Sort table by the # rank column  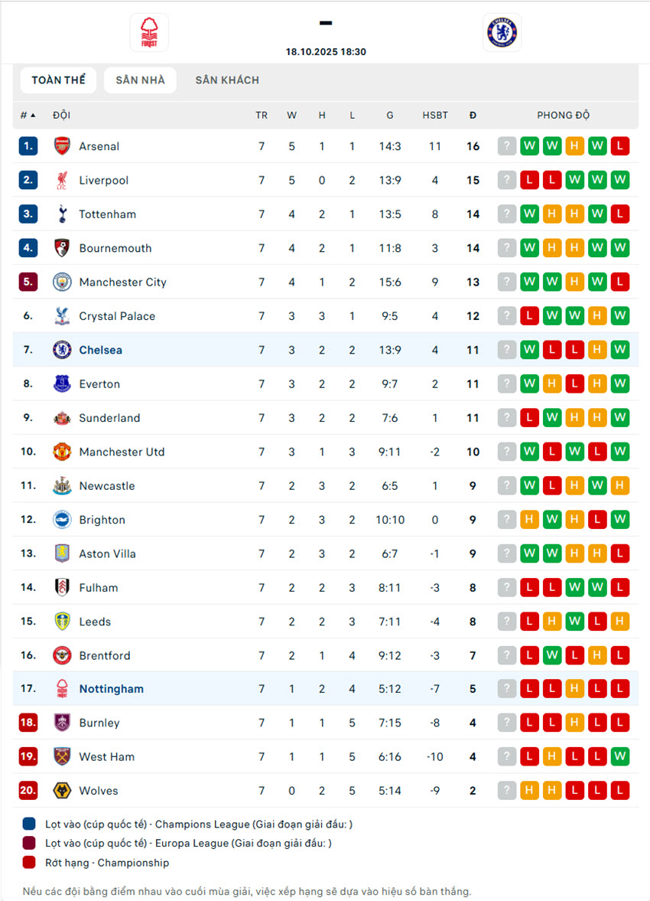[28, 116]
